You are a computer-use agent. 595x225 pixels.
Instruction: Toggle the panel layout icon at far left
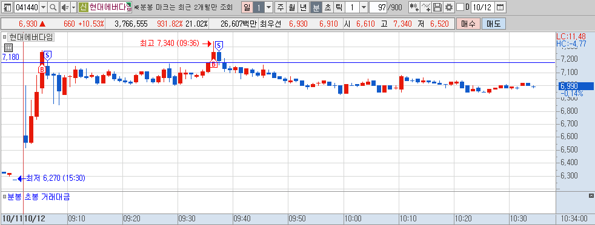point(8,7)
